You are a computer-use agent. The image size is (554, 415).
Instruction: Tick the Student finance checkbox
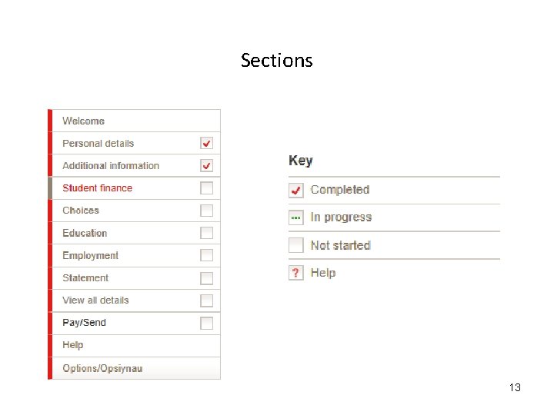(206, 188)
